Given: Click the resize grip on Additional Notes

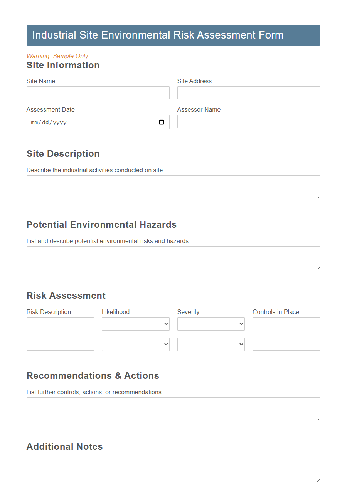Looking at the screenshot, I should 318,481.
